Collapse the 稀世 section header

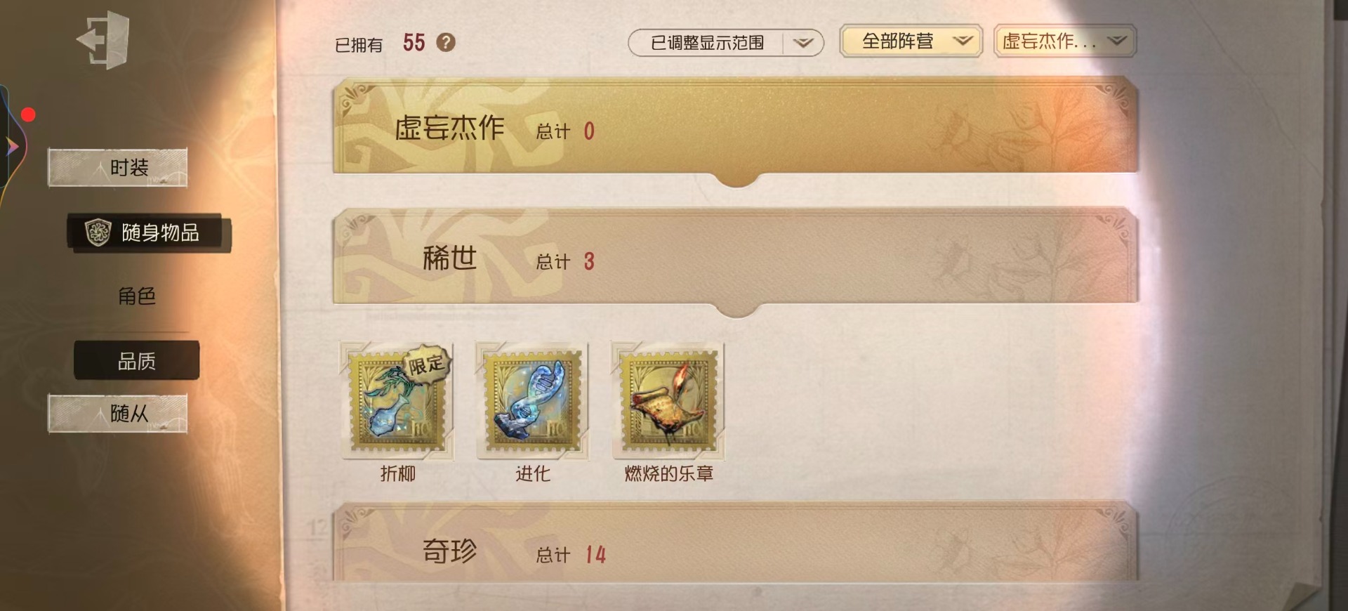point(735,259)
